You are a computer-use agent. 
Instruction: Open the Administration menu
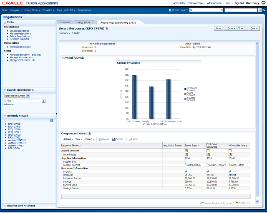pyautogui.click(x=215, y=3)
